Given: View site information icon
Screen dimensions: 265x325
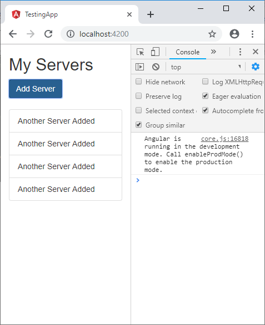Looking at the screenshot, I should [71, 34].
